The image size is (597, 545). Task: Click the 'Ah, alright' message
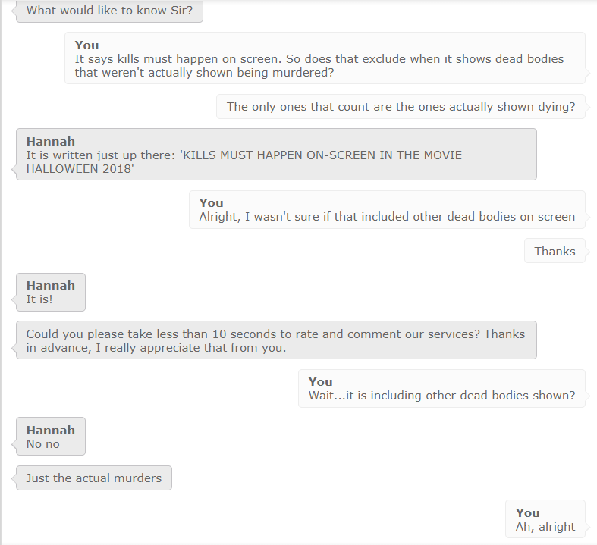tap(545, 519)
